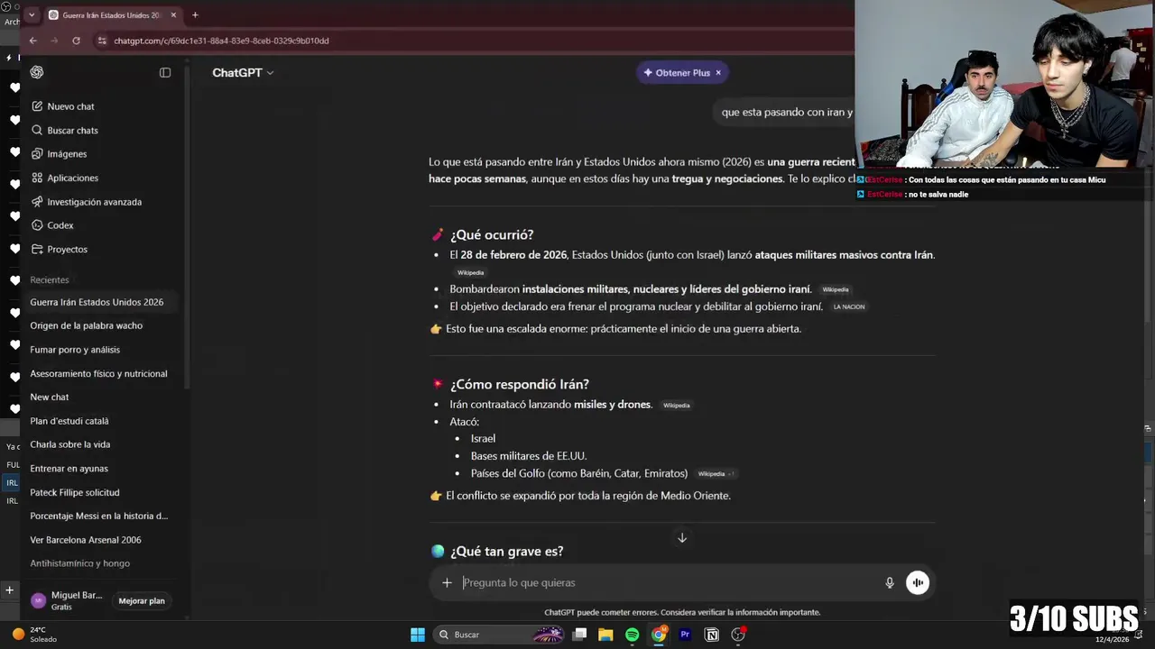Open Notion from taskbar

tap(712, 635)
